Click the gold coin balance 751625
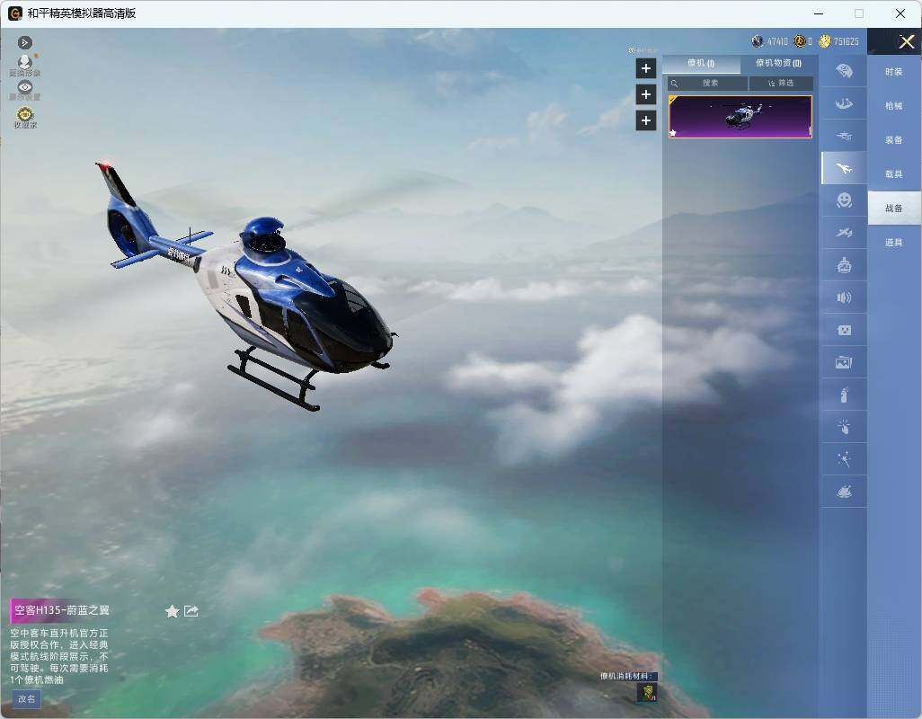Screen dimensions: 922x719 [x=839, y=41]
